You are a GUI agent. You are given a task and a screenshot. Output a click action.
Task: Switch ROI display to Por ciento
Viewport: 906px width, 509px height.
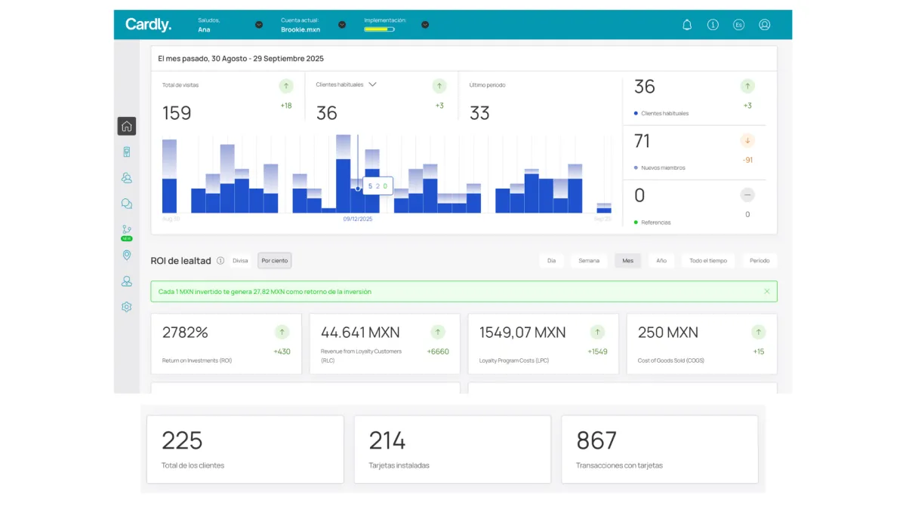click(x=275, y=261)
